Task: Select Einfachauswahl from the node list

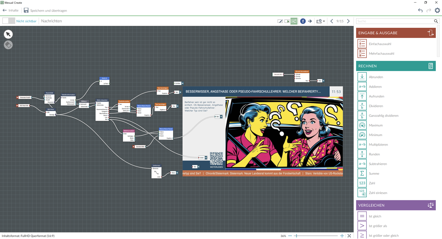Action: (x=380, y=44)
